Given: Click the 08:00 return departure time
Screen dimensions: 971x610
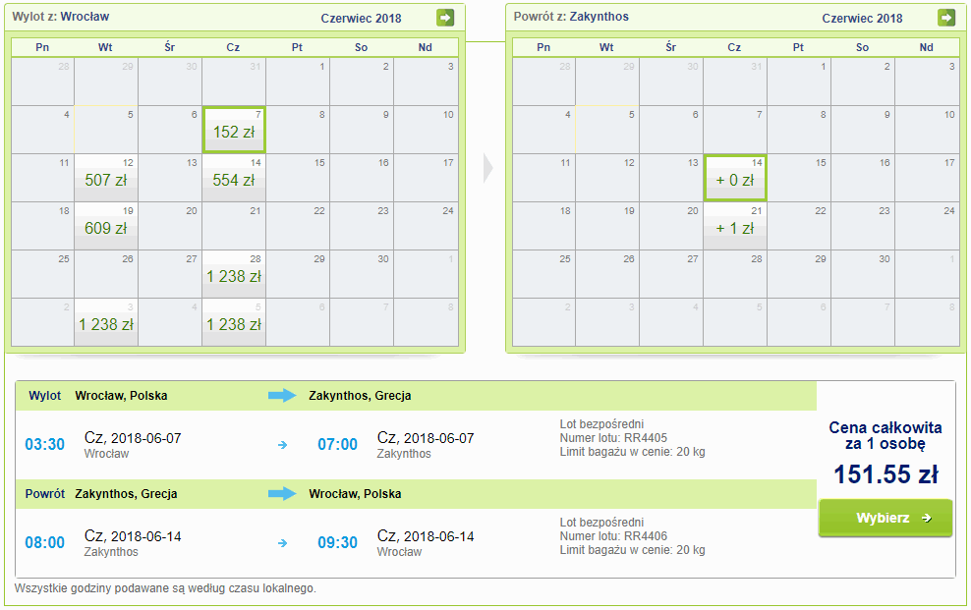Looking at the screenshot, I should tap(45, 542).
